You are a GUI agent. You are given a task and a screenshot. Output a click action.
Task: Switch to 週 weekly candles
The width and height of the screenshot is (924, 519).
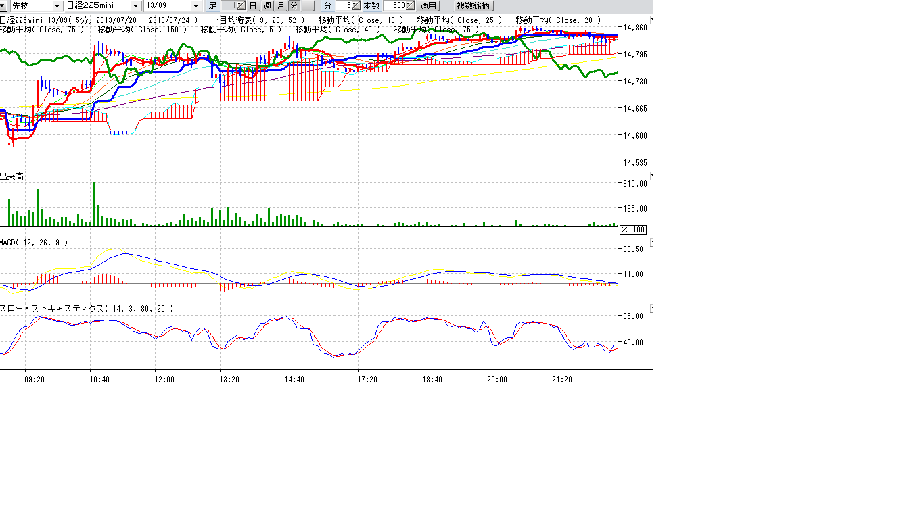(x=267, y=6)
